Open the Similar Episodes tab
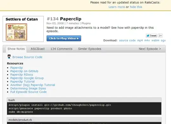This screenshot has width=171, height=124. pos(90,49)
